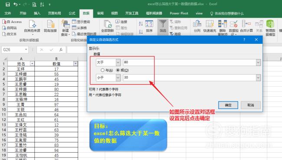This screenshot has width=282, height=160.
Task: Click the 分列 text-to-columns icon
Action: pos(197,26)
